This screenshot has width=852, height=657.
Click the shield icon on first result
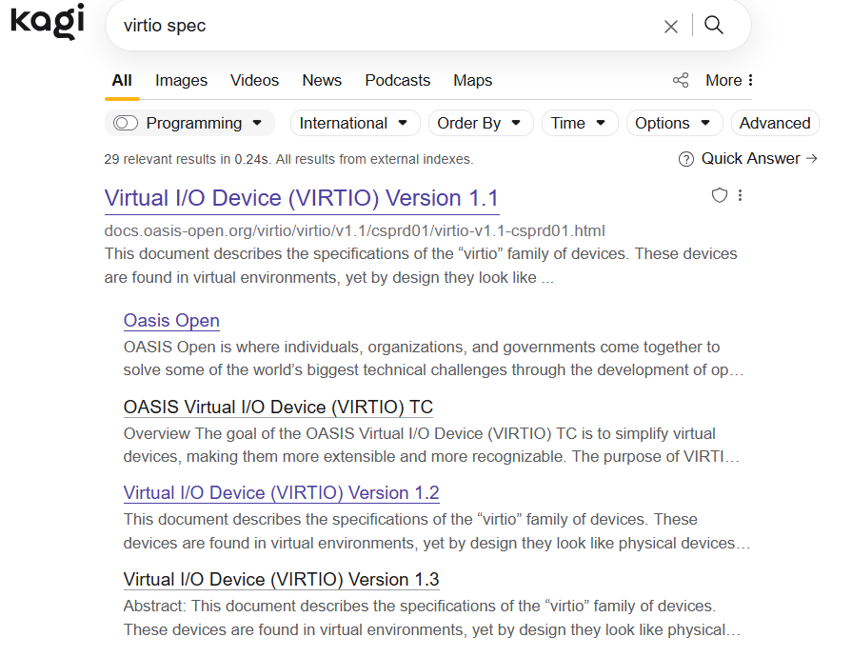coord(720,195)
